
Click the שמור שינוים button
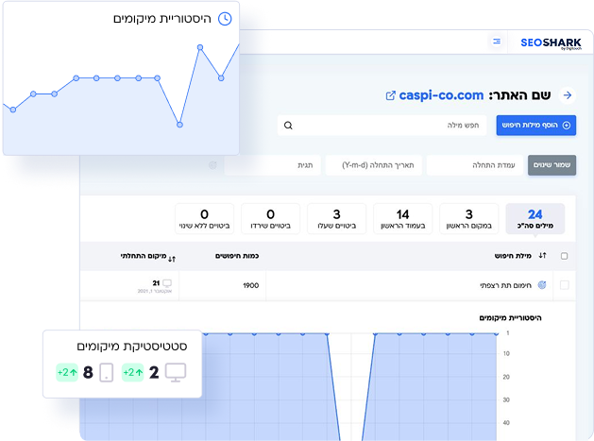(x=552, y=165)
